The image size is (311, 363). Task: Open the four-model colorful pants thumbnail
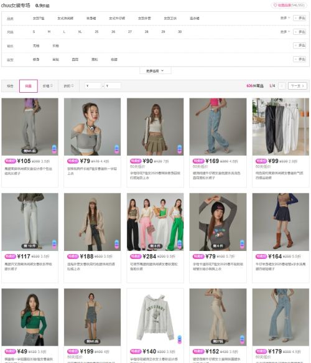tap(155, 222)
